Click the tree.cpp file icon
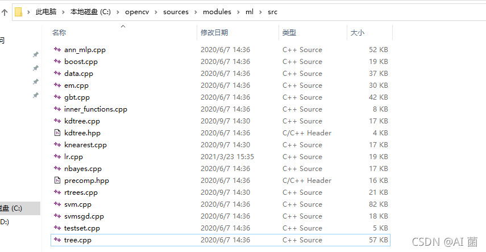Screen dimensions: 486x252 [x=57, y=240]
